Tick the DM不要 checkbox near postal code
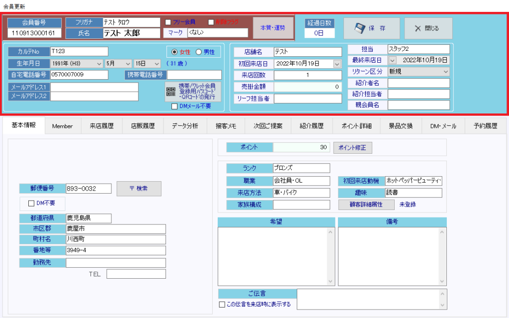 tap(32, 203)
